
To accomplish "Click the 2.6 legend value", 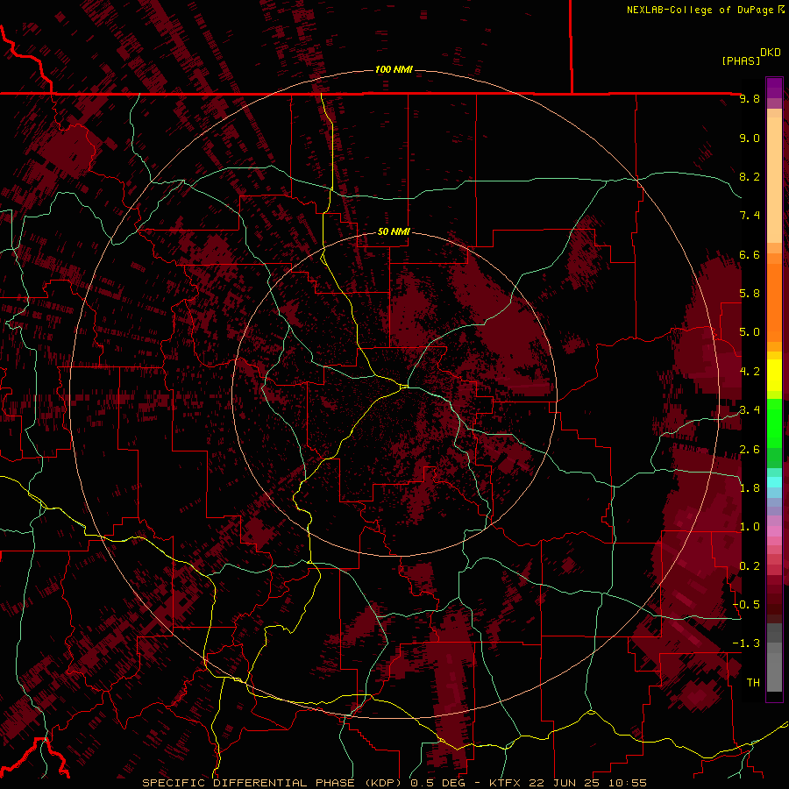I will 750,450.
